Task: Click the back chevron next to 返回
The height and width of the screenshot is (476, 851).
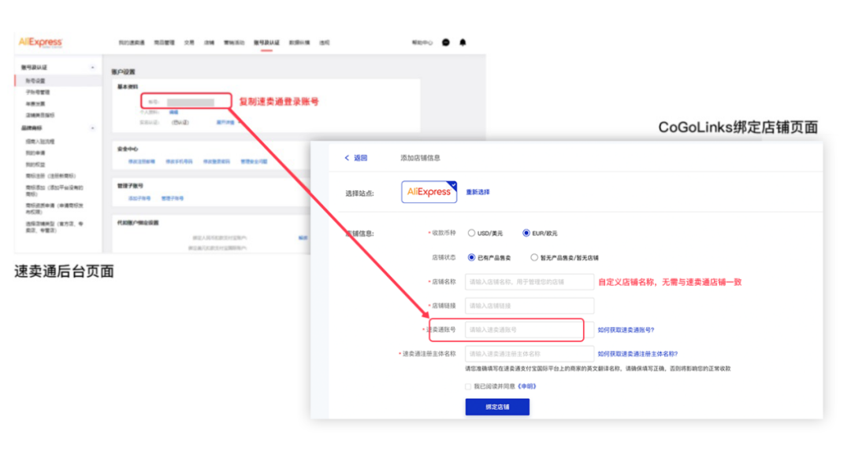Action: coord(347,158)
